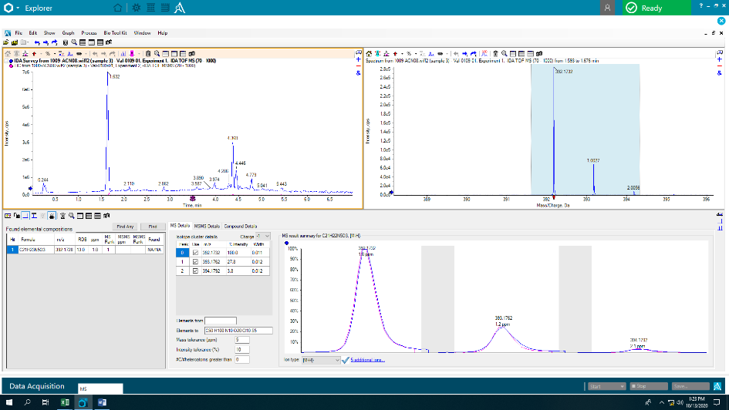Click the binoculars icon in spectrum pane toolbar

click(x=539, y=54)
